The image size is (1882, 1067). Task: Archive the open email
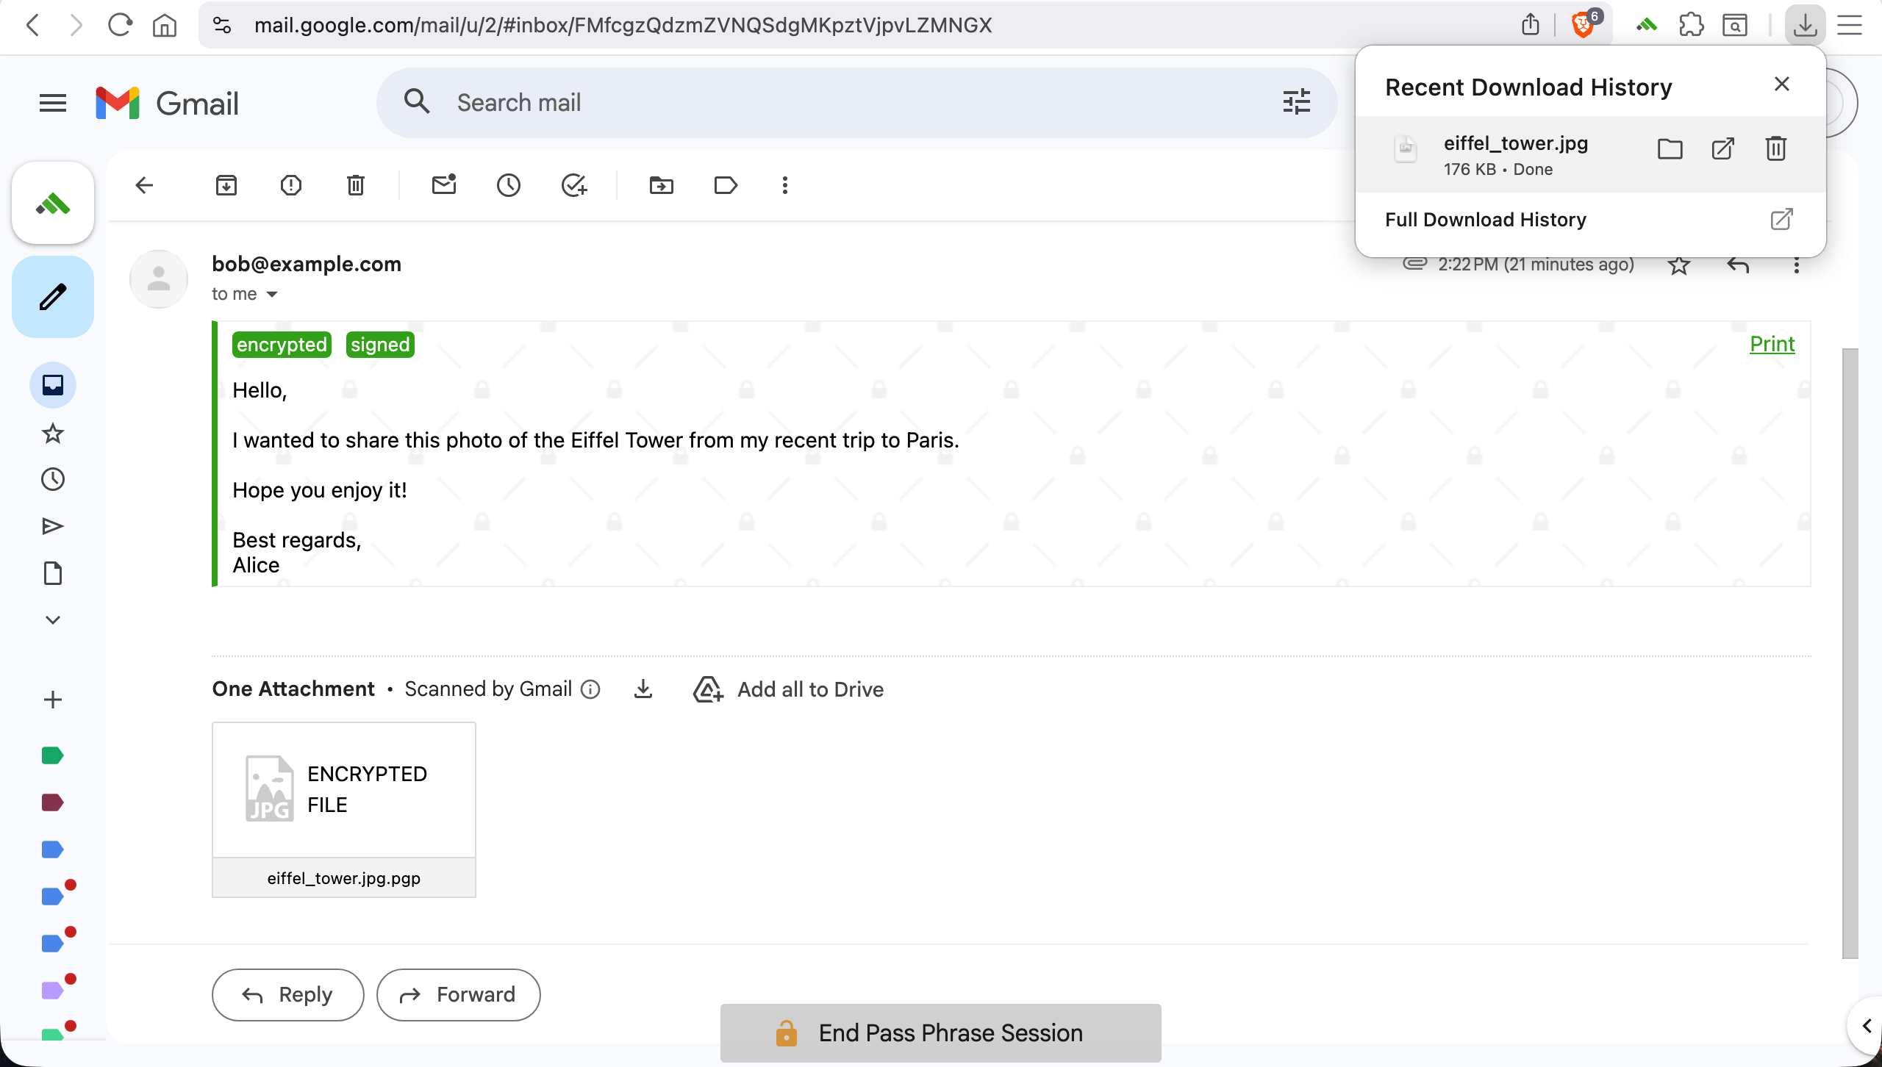pyautogui.click(x=227, y=185)
